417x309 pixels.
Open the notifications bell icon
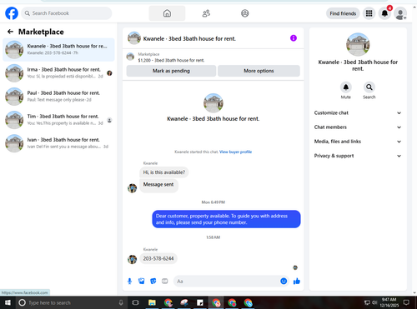coord(384,13)
